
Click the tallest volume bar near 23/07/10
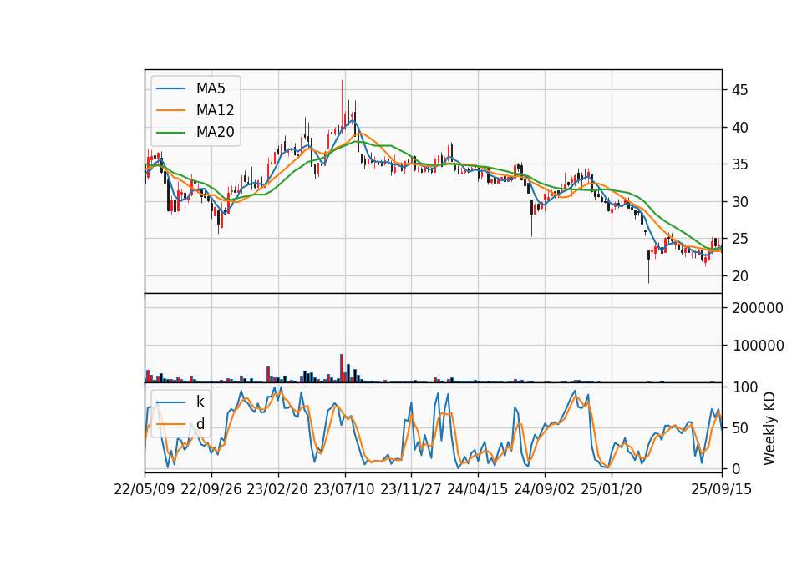point(342,368)
